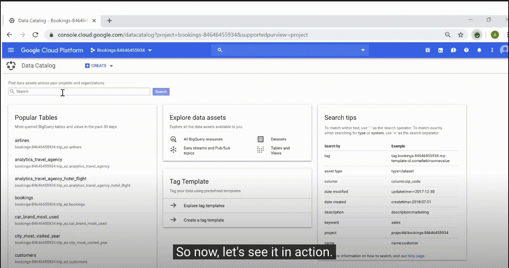Click the arrow beside Create a tag template

point(173,220)
